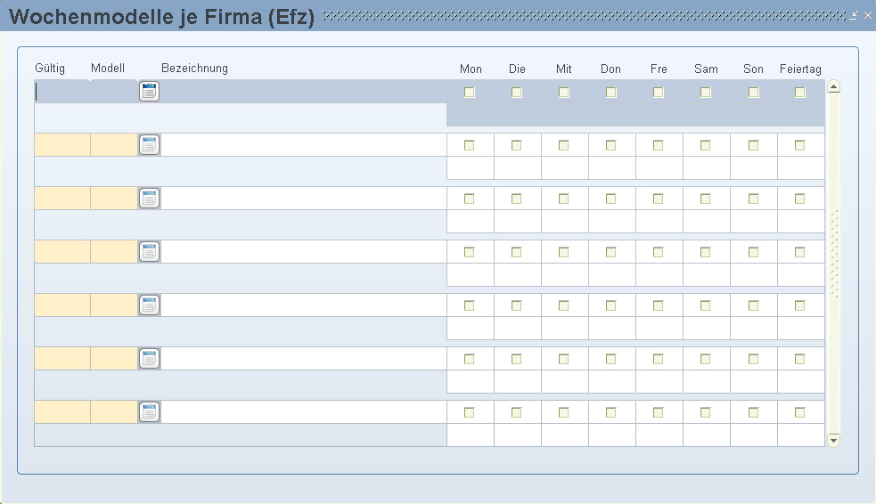Focus the Gültig field in the first row
This screenshot has height=504, width=876.
(62, 92)
